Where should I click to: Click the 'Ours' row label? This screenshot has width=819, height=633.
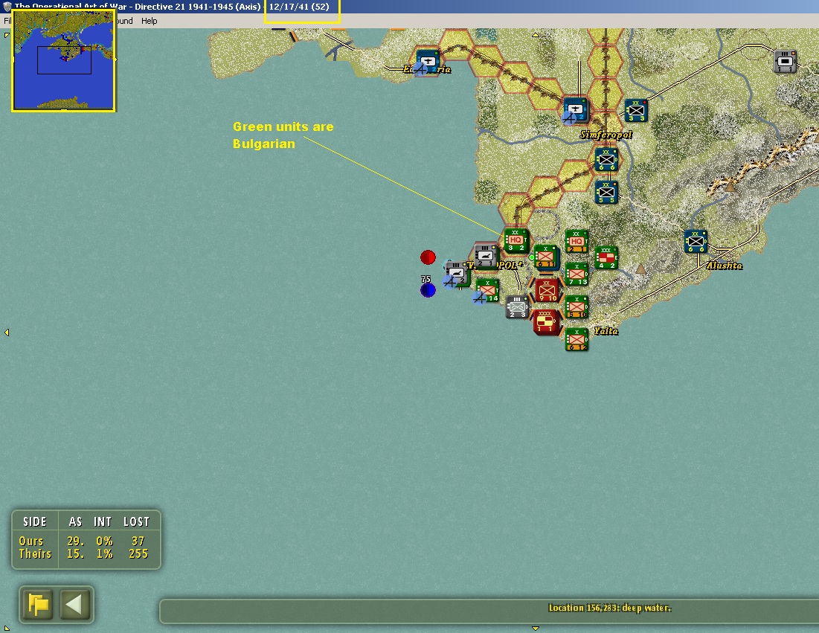tap(30, 541)
